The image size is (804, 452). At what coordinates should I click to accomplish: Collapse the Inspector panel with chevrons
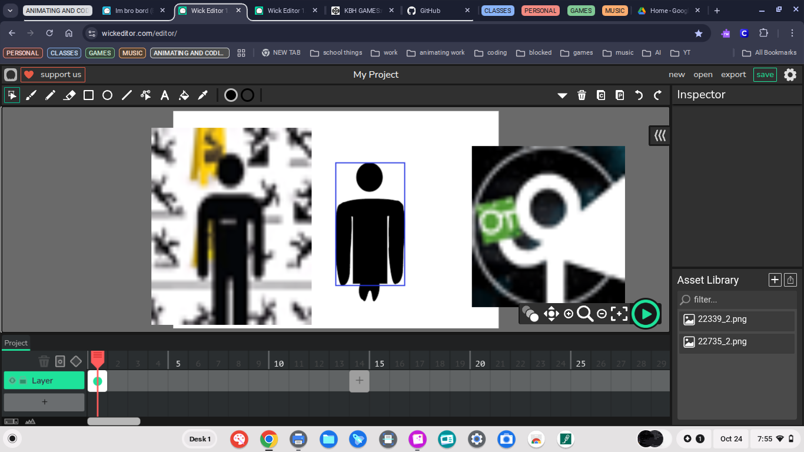[660, 135]
